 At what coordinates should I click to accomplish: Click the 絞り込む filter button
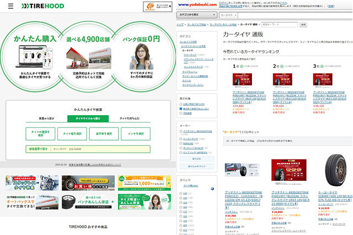(x=197, y=159)
